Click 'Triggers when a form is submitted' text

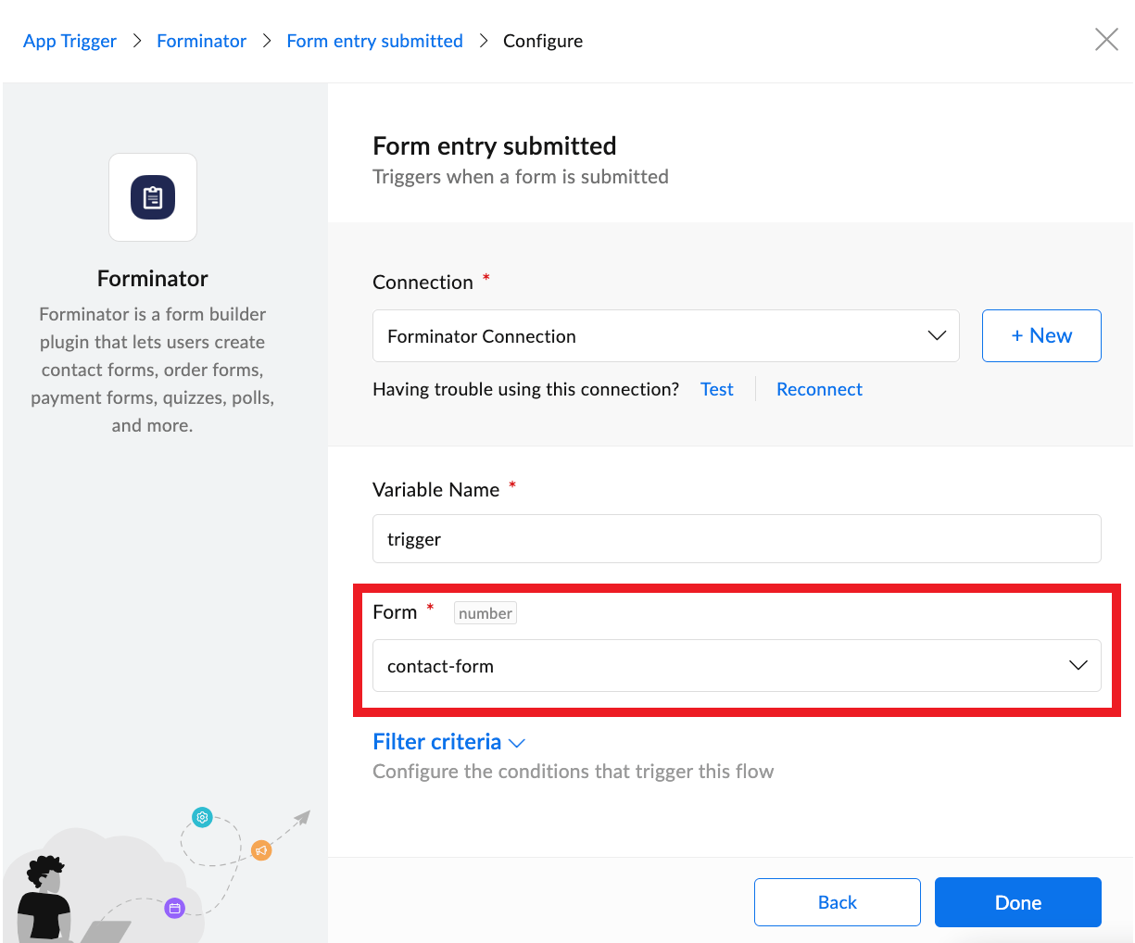click(520, 177)
